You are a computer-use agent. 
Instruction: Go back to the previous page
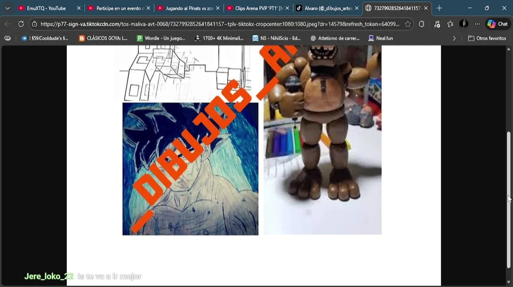pos(8,24)
